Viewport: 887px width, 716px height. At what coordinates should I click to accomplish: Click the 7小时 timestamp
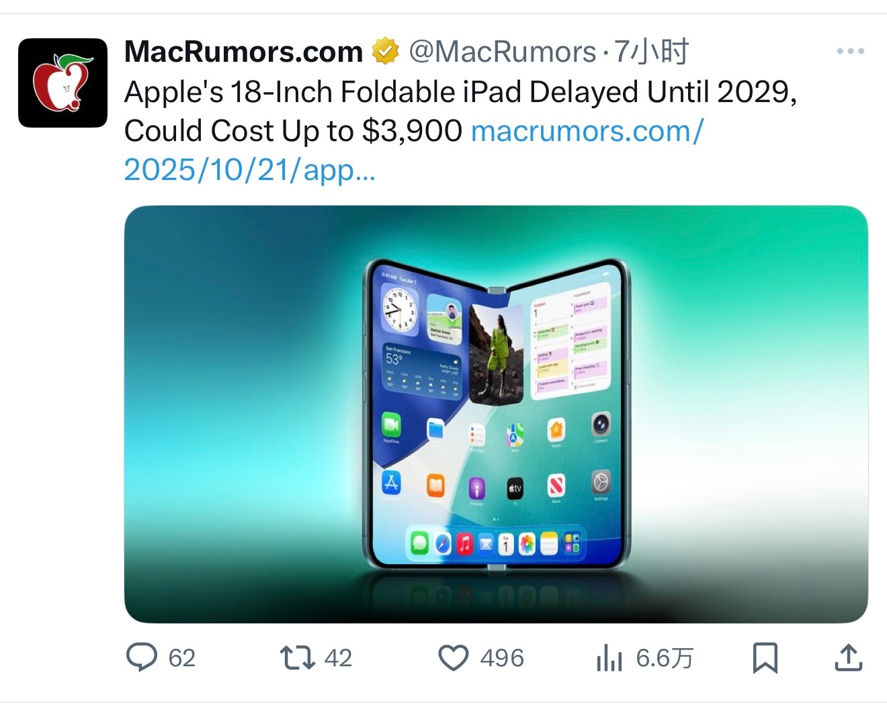point(652,52)
